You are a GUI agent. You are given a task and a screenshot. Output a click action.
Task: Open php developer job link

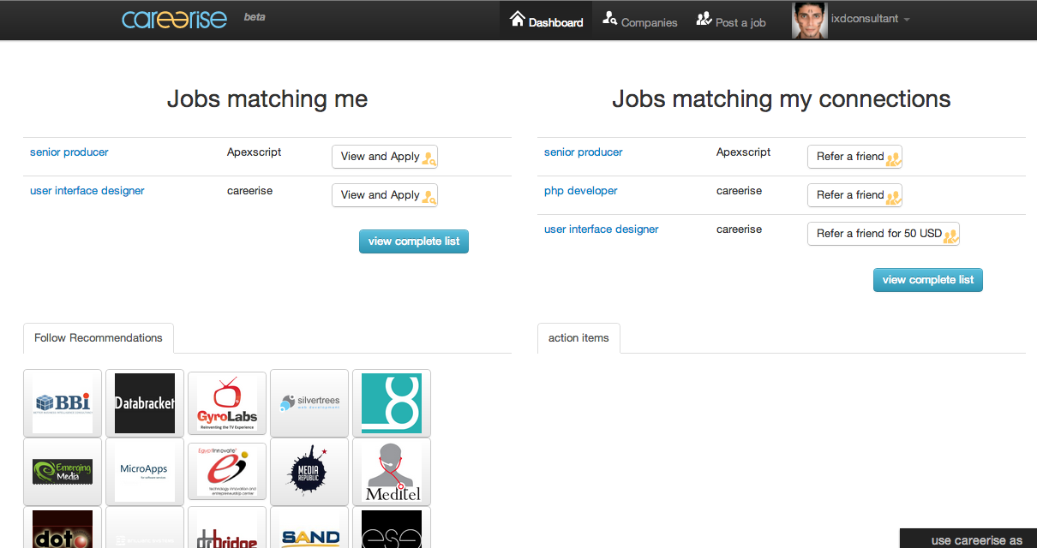[x=580, y=191]
